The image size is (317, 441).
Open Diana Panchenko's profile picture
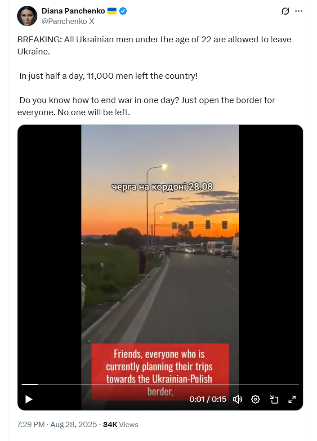tap(27, 16)
